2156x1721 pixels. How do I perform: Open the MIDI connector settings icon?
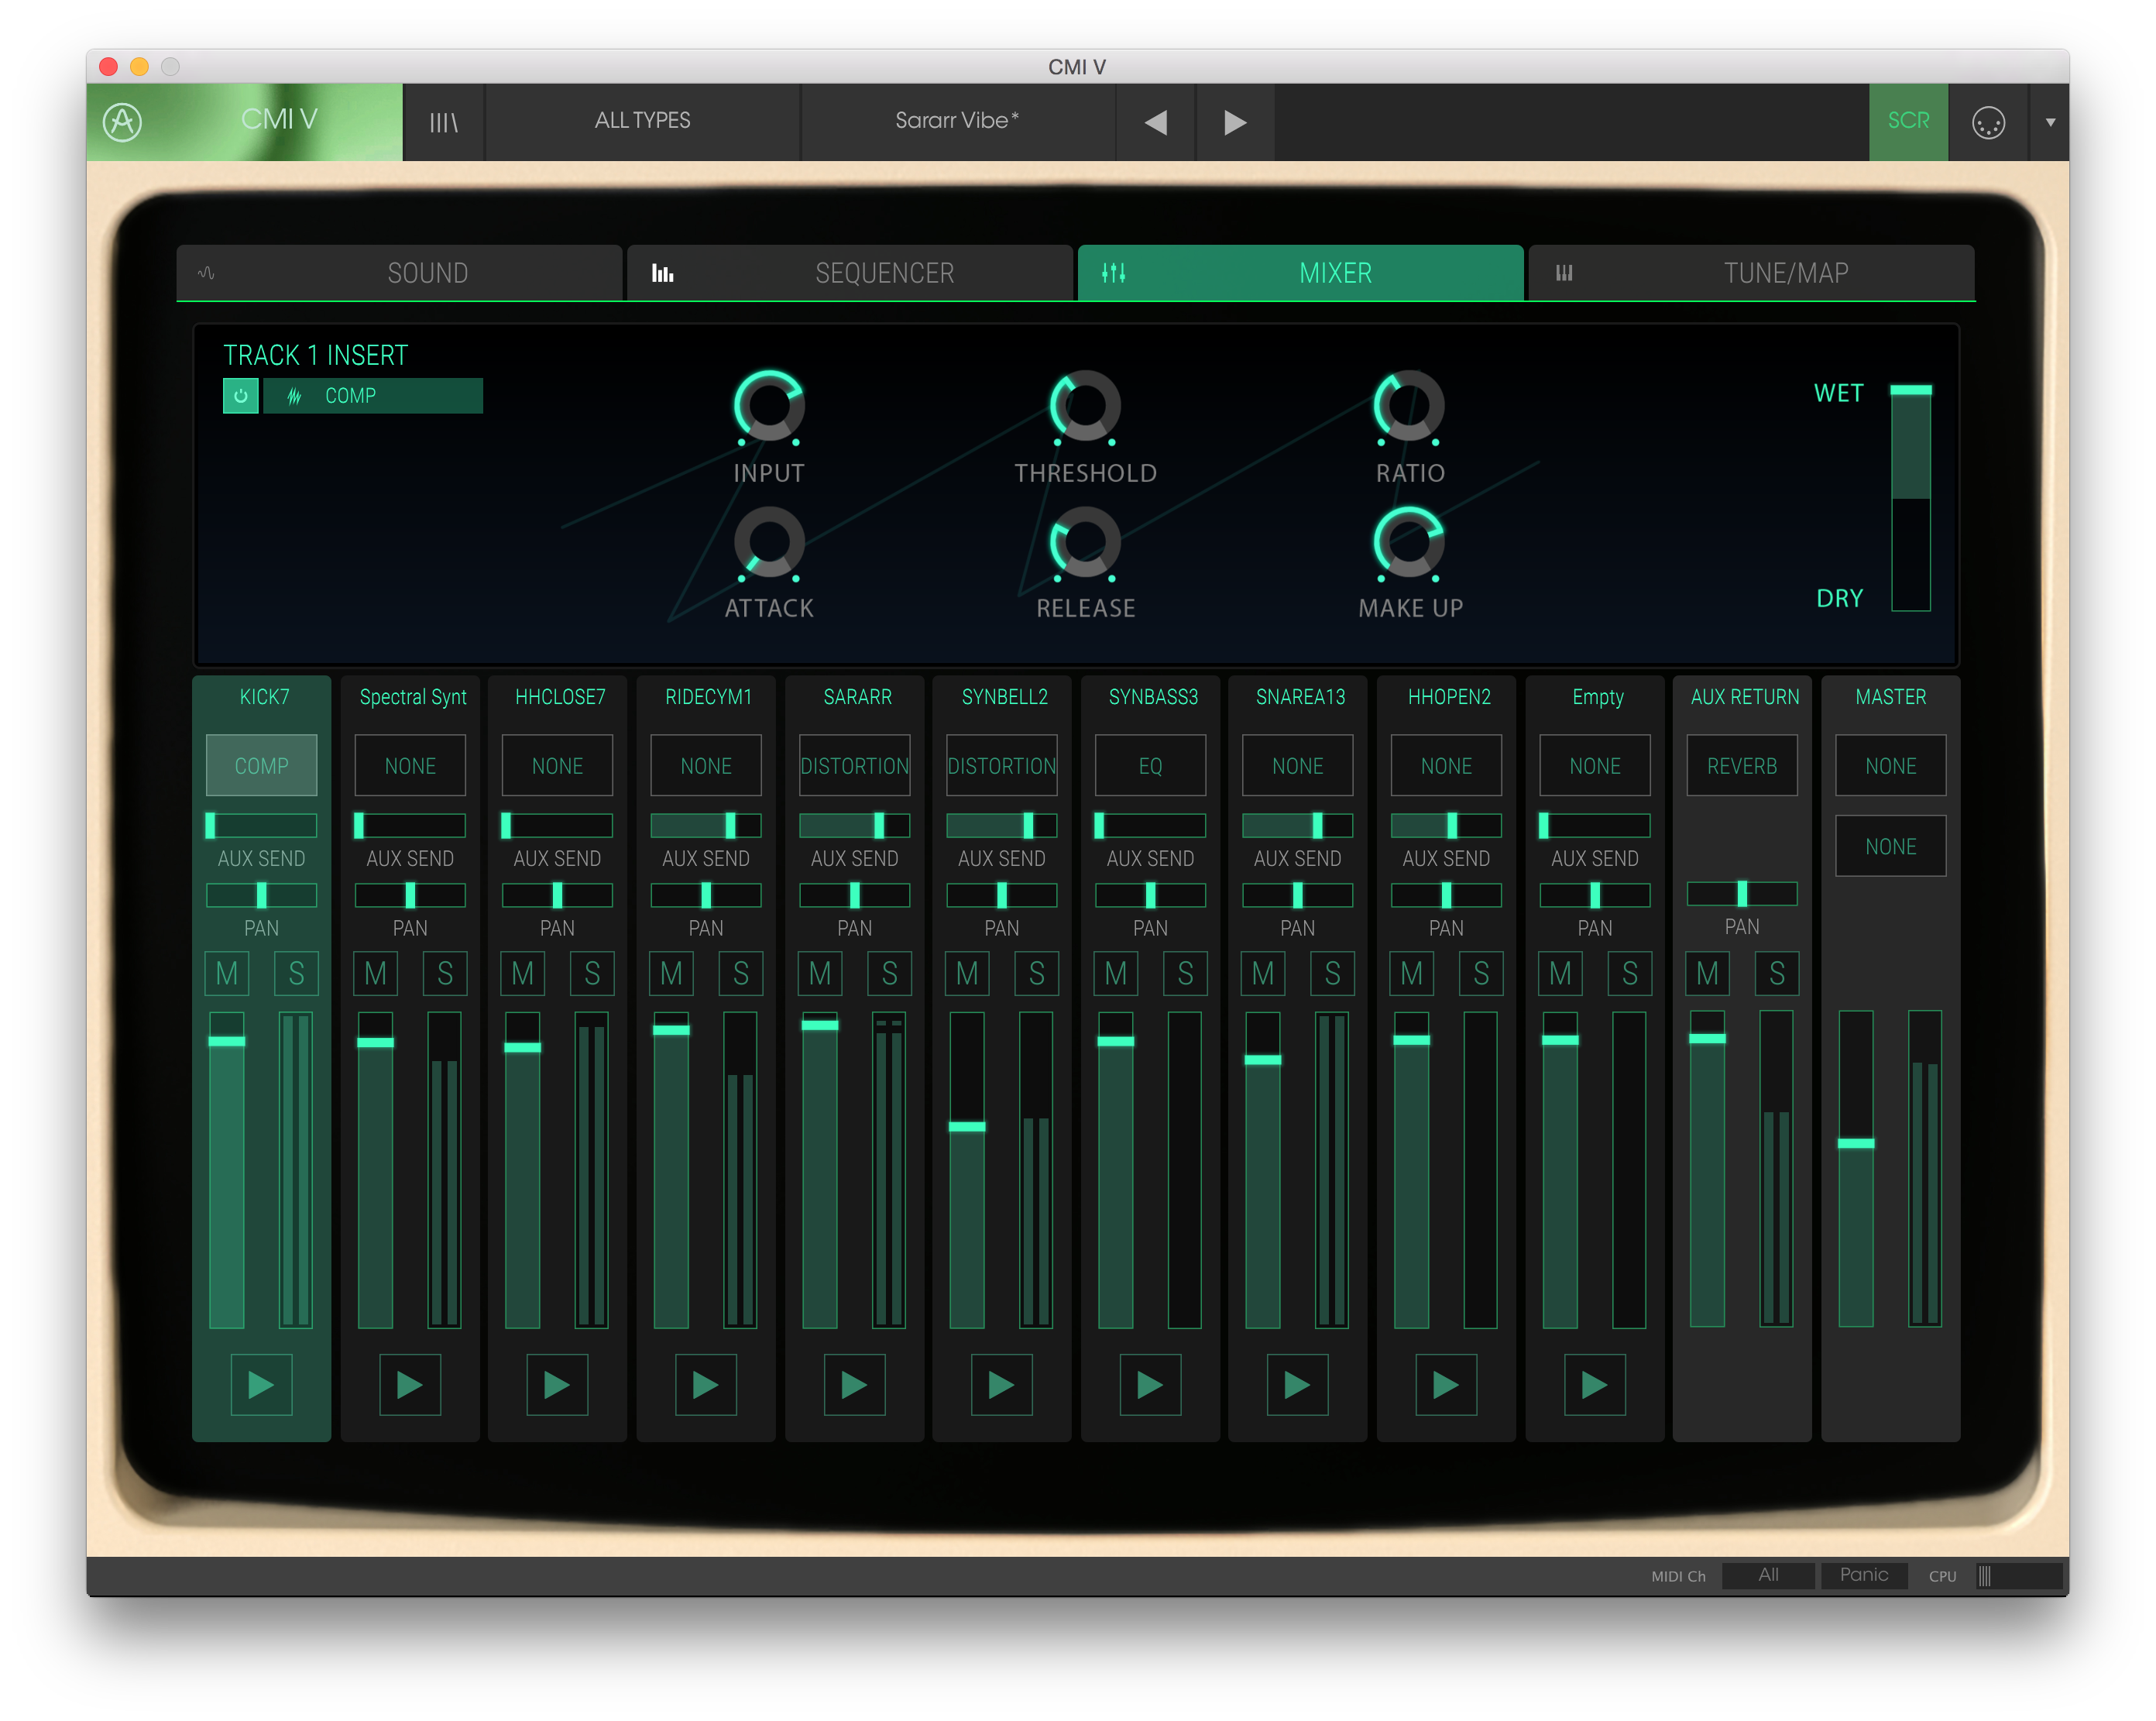click(1988, 122)
